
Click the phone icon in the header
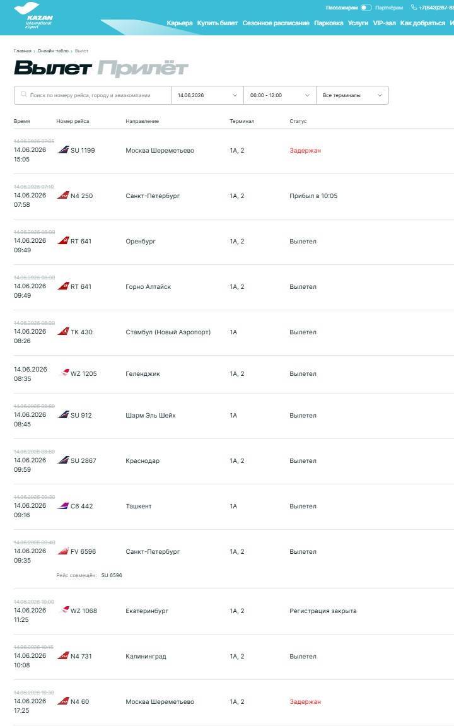pyautogui.click(x=414, y=8)
